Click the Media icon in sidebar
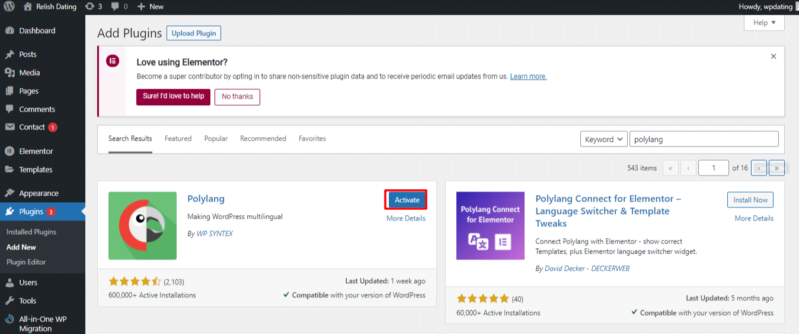The width and height of the screenshot is (799, 334). point(9,73)
